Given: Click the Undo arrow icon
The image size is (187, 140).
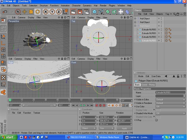Looking at the screenshot, I should coord(5,12).
